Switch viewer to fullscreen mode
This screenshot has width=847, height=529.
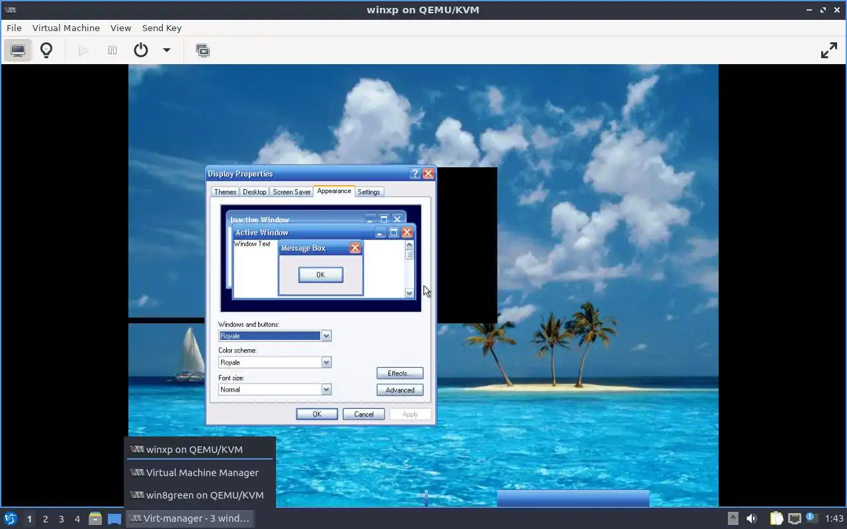pos(828,50)
